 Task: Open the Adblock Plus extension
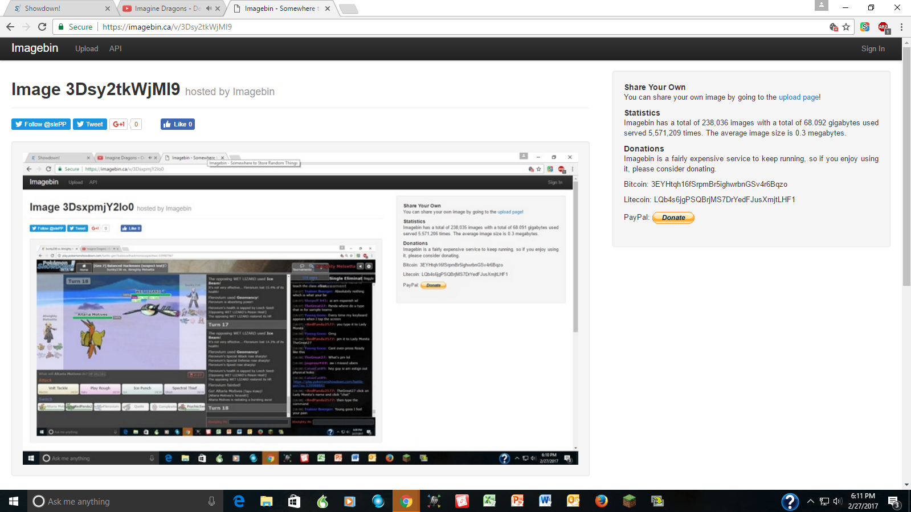[883, 27]
